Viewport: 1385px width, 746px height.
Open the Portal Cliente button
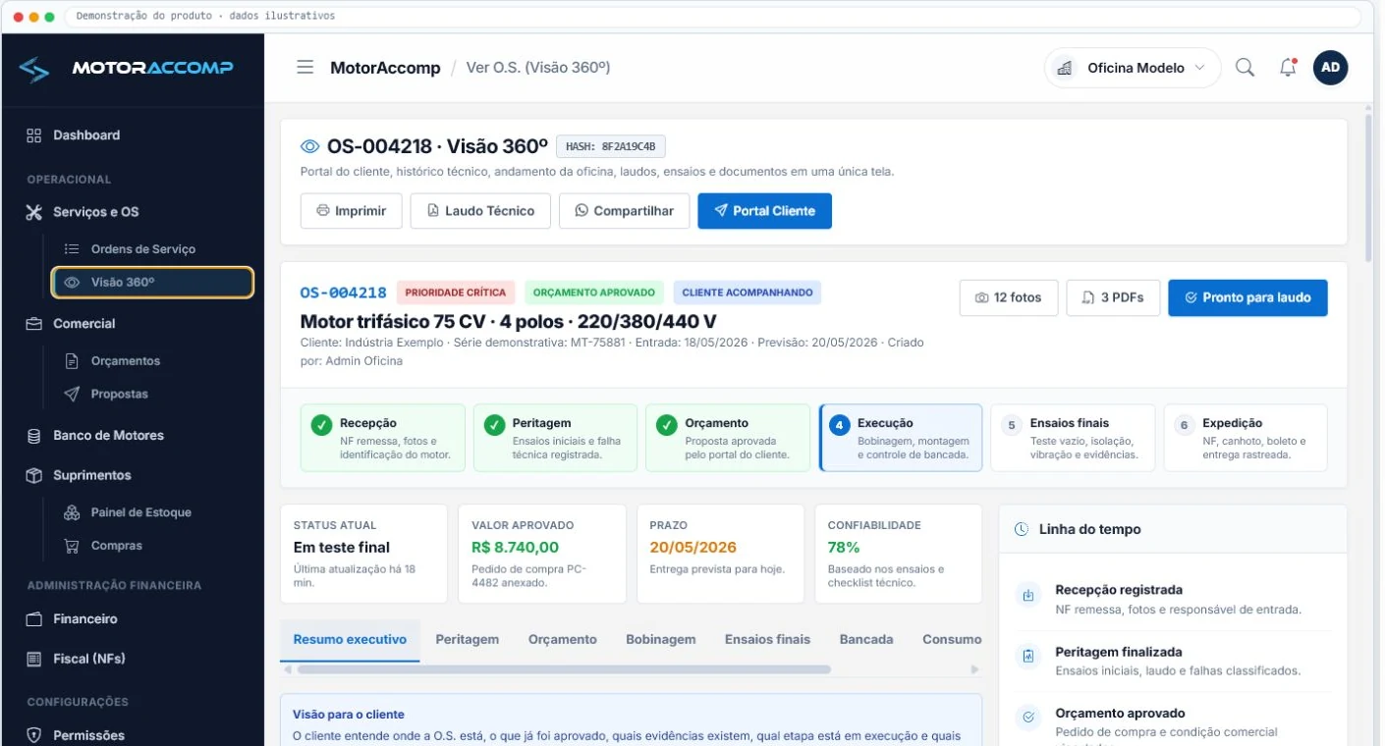tap(764, 211)
